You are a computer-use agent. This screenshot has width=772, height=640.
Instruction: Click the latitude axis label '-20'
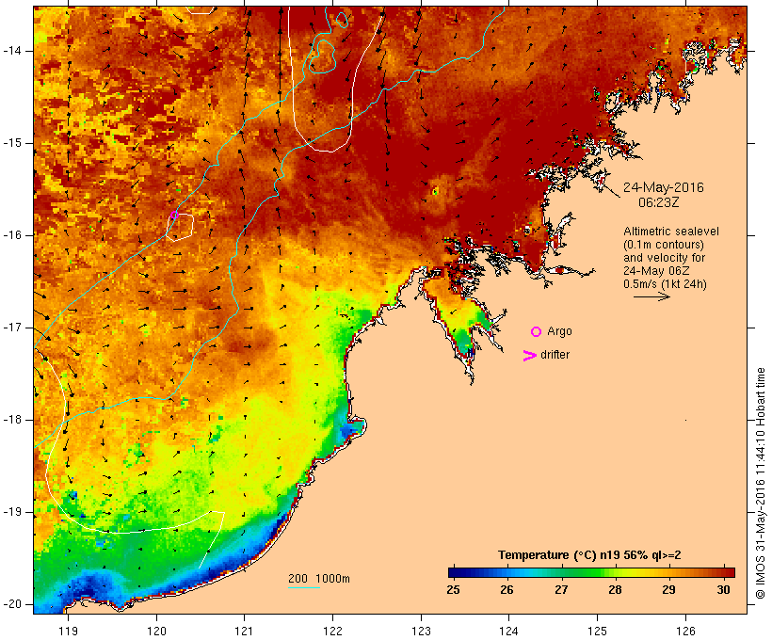click(12, 604)
